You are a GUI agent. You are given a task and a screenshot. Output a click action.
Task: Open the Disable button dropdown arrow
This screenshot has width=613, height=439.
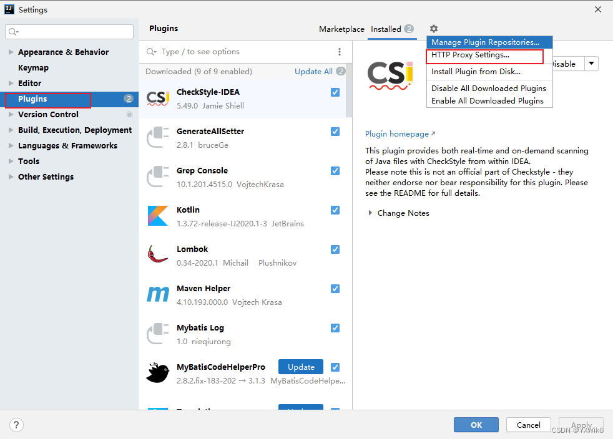(592, 63)
